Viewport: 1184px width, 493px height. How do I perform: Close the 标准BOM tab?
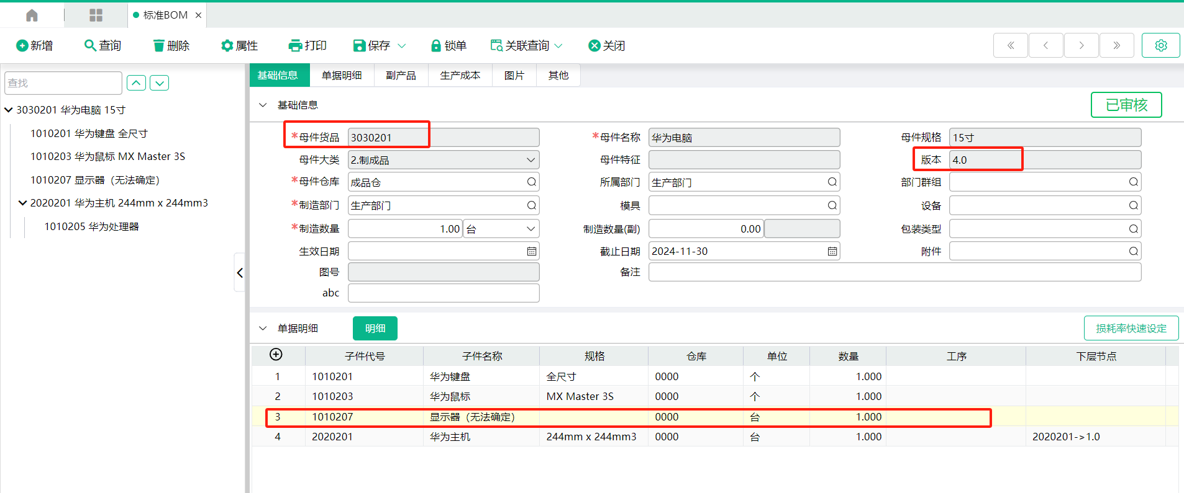[198, 15]
